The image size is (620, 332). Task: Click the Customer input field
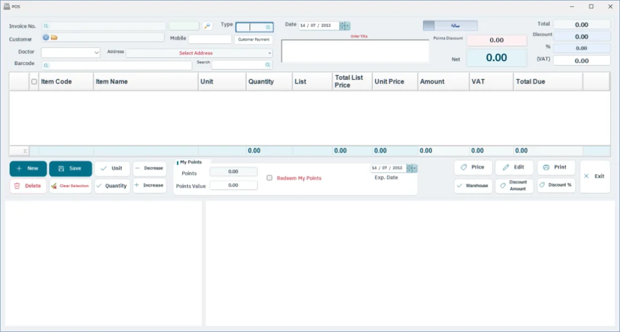[103, 37]
